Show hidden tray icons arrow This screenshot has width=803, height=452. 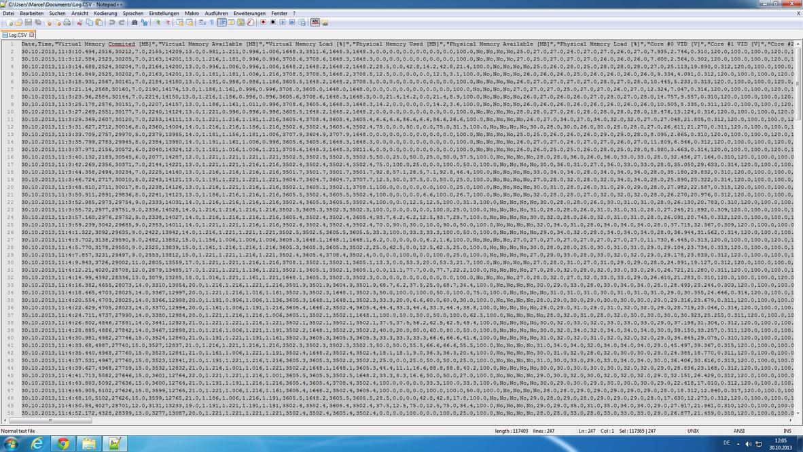pyautogui.click(x=738, y=444)
